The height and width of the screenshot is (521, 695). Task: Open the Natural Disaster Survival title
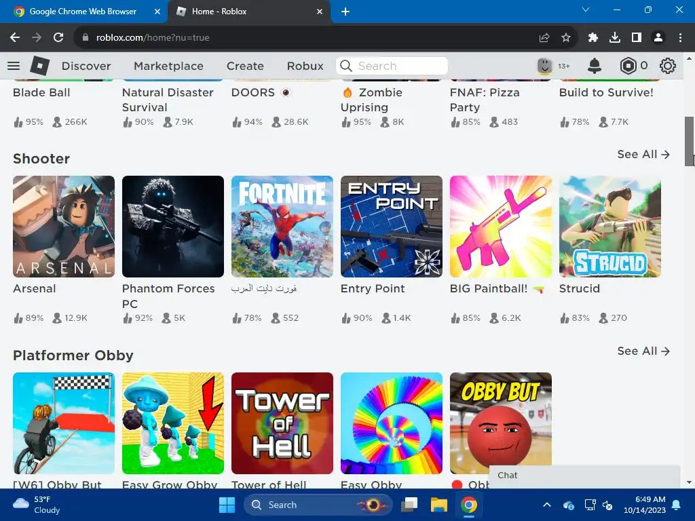coord(168,100)
